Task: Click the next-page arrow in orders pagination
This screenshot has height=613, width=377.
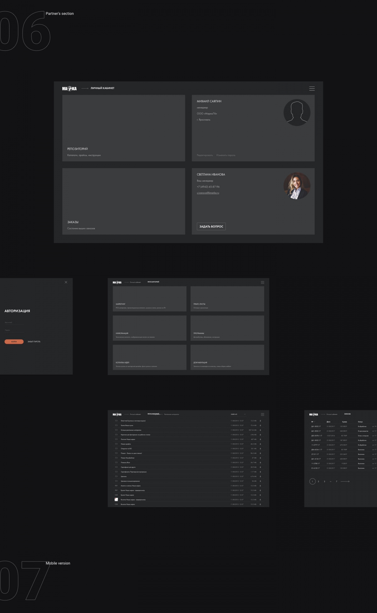Action: [x=345, y=481]
